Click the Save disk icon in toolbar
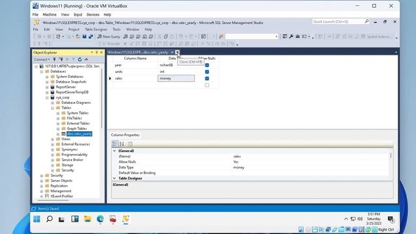This screenshot has width=416, height=234. tap(84, 36)
